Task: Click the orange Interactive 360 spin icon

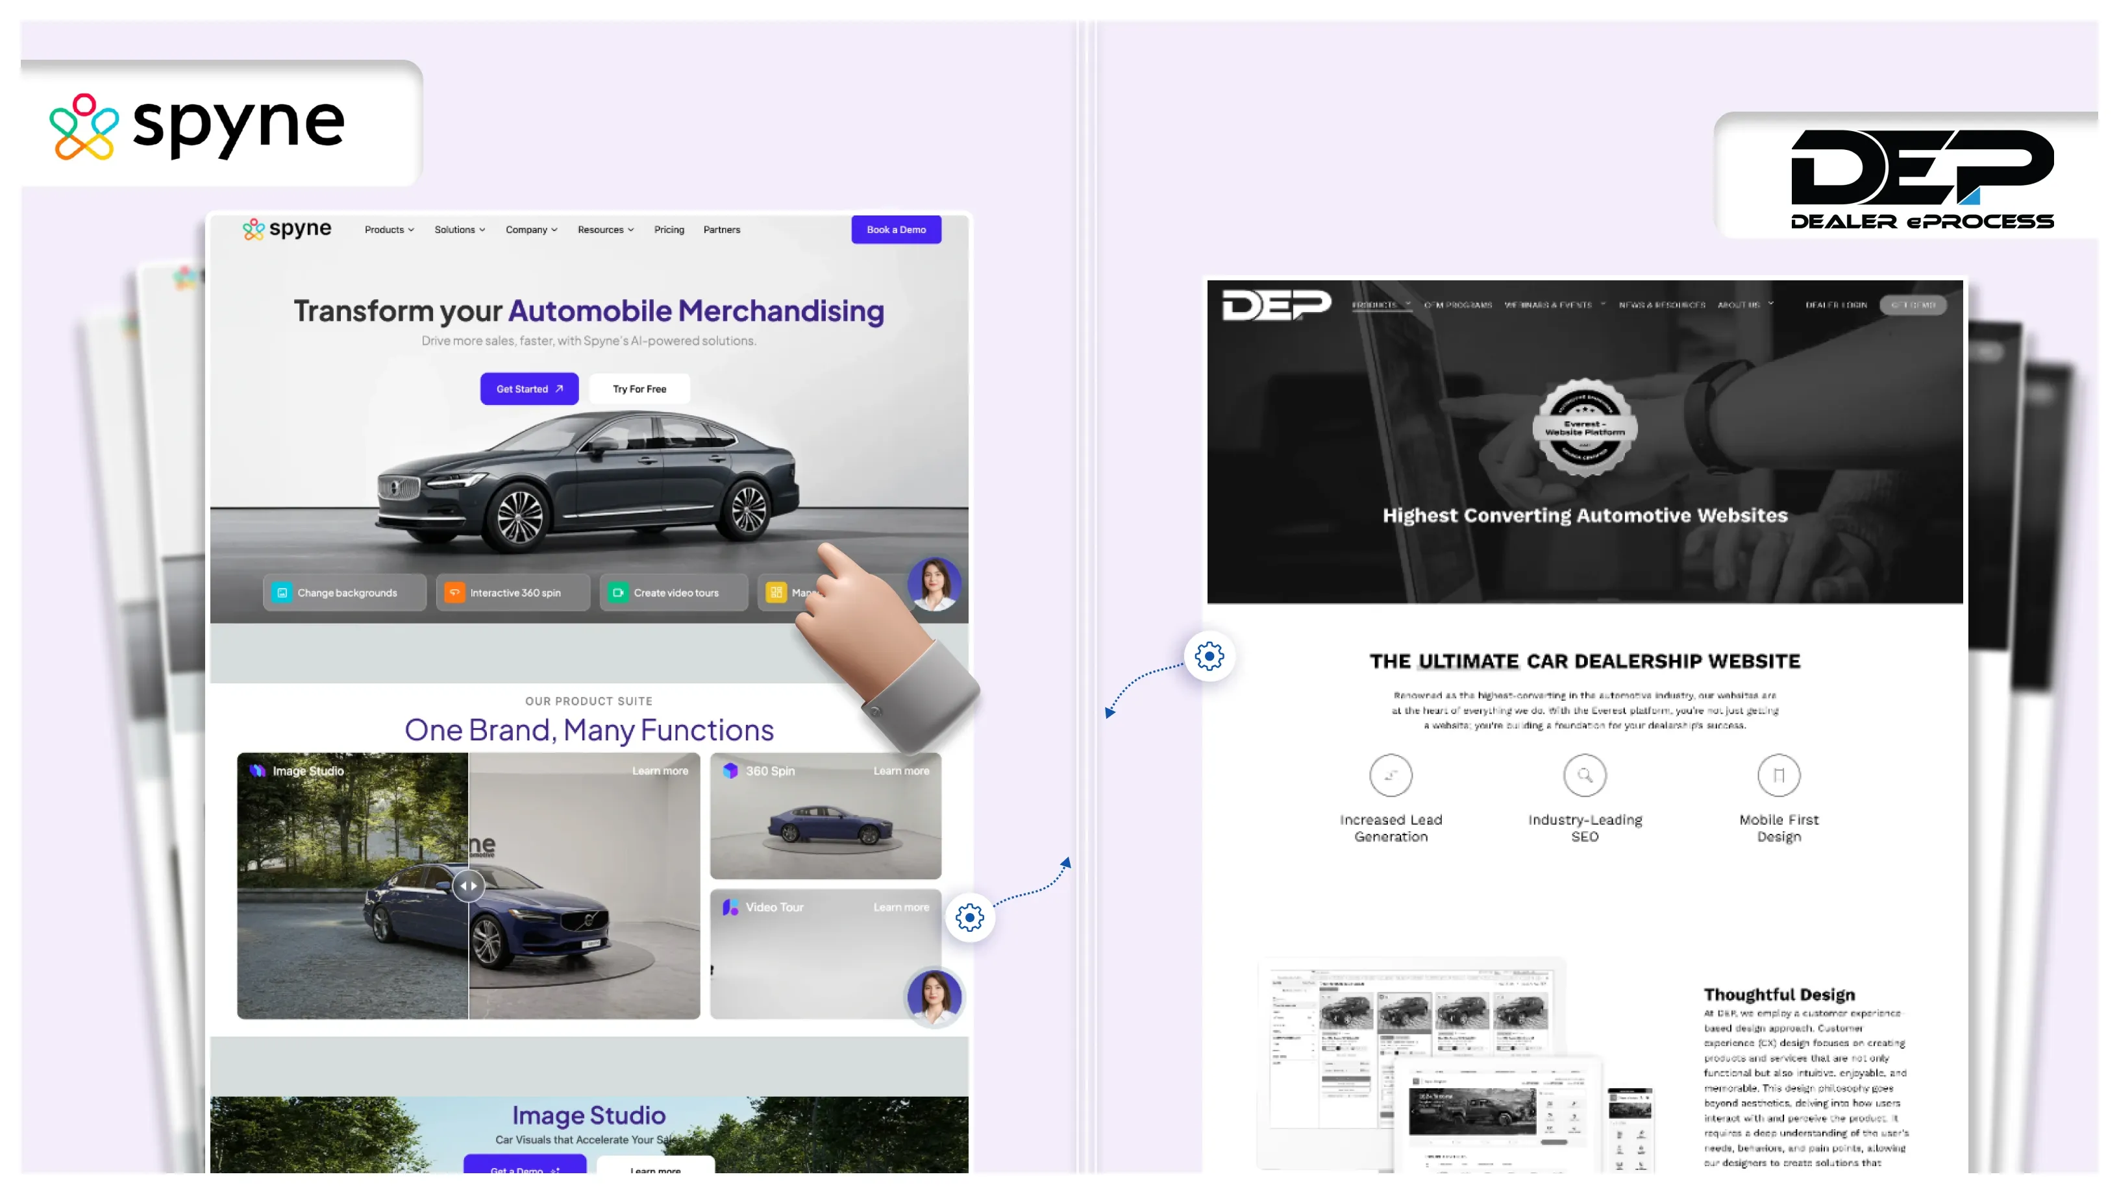Action: (454, 592)
